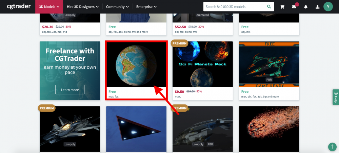
Task: Open the Sci Fi Planets Pack thumbnail
Action: [203, 64]
